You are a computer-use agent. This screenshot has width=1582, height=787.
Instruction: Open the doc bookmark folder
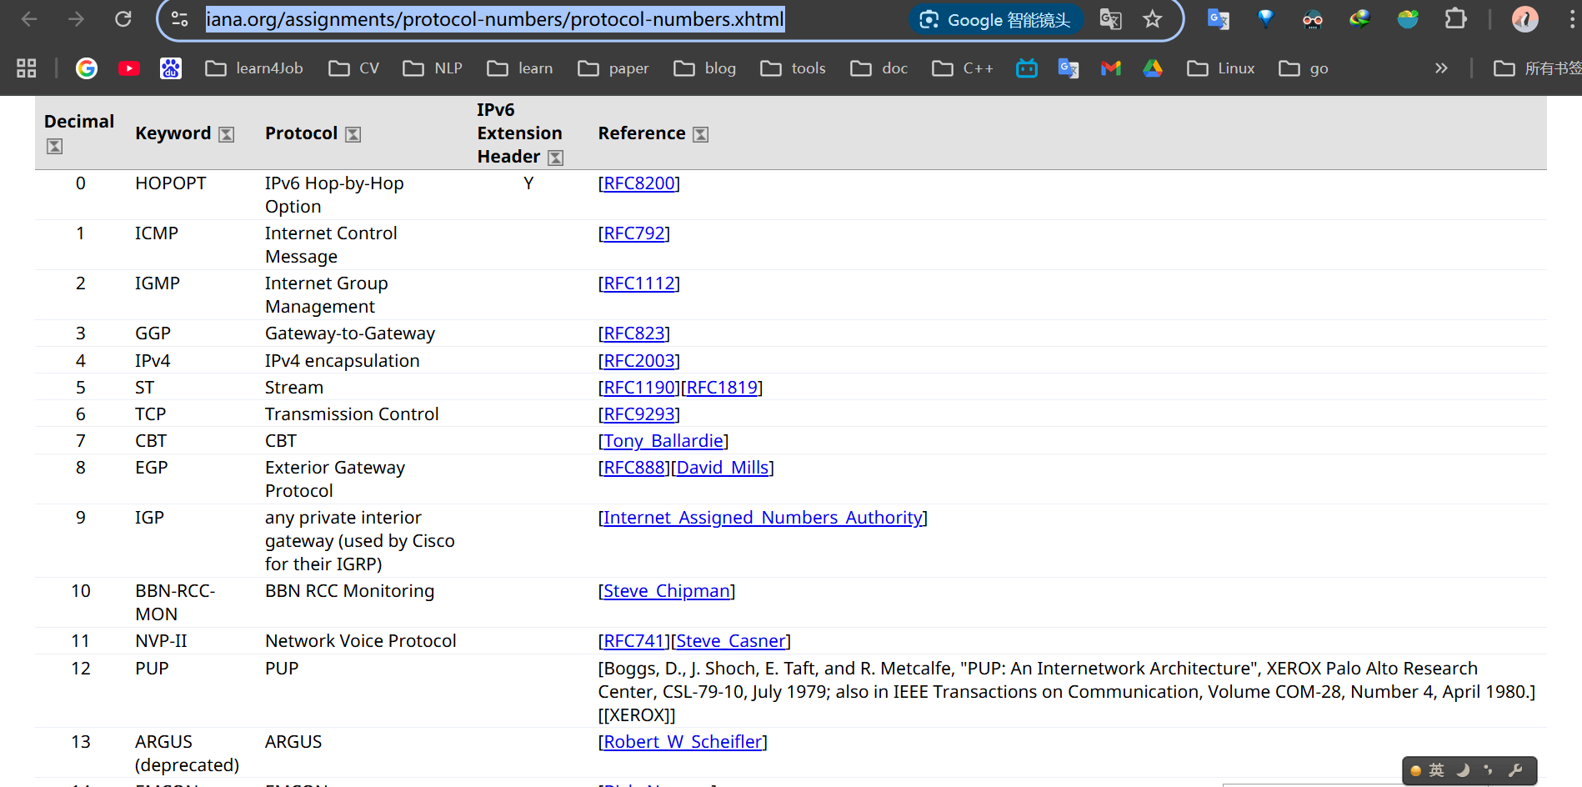point(879,68)
